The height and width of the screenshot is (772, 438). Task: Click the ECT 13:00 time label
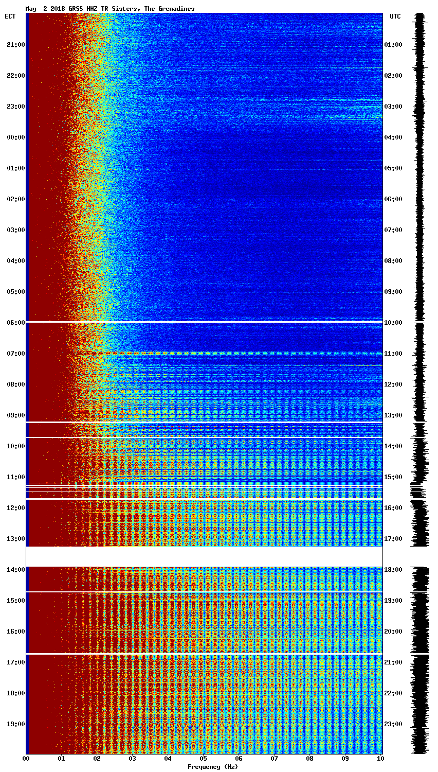tap(16, 539)
